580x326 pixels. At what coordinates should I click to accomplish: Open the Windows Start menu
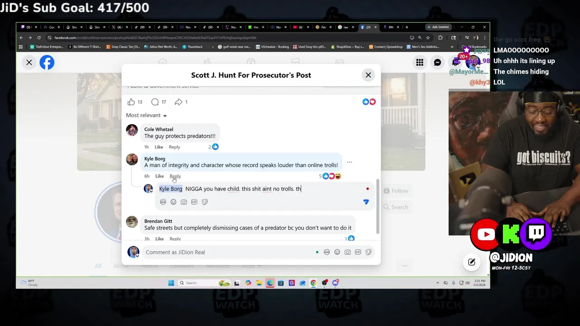(x=171, y=283)
